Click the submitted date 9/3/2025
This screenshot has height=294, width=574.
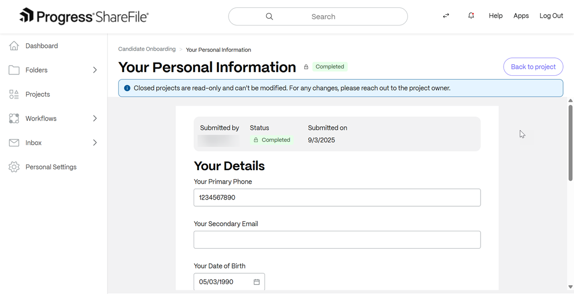(x=321, y=140)
